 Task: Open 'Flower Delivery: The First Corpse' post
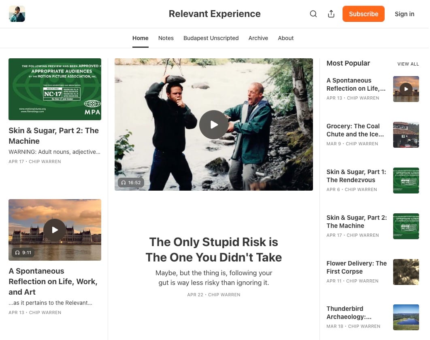[356, 267]
